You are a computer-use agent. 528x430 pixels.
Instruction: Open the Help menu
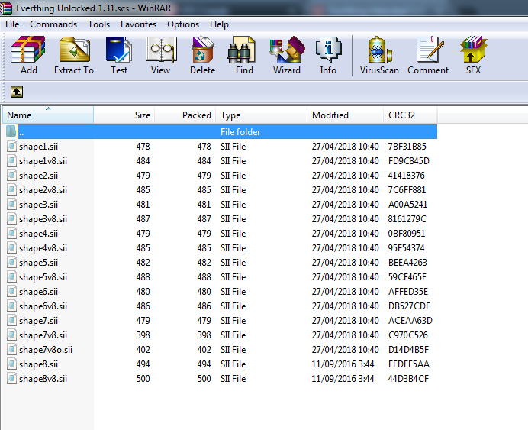pyautogui.click(x=219, y=24)
